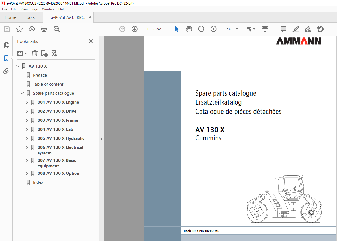
Task: Select the 001 AV 130 X Engine bookmark
Action: tap(58, 102)
